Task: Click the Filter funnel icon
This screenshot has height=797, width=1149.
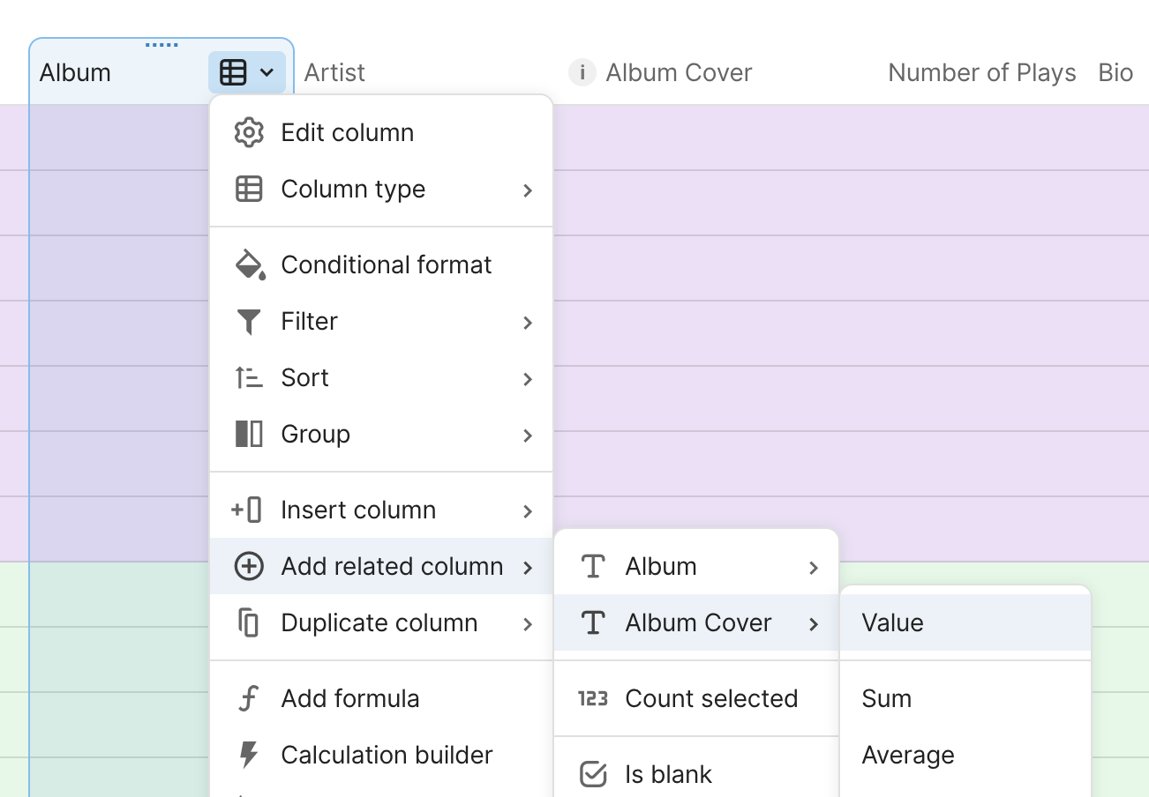Action: point(249,322)
